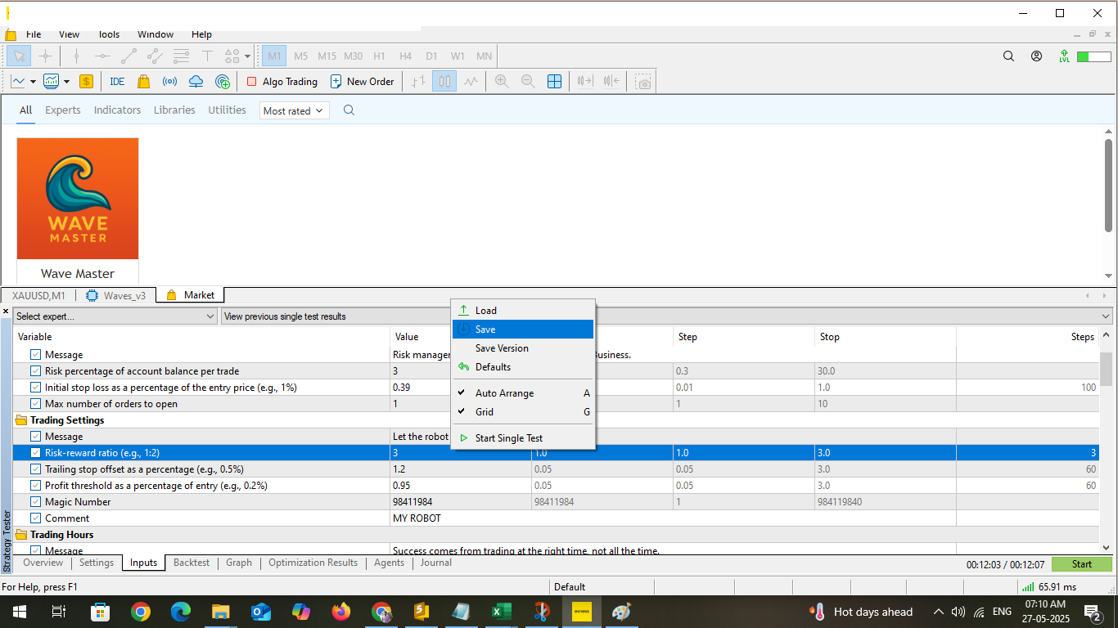Image resolution: width=1118 pixels, height=628 pixels.
Task: Click the tile windows grid icon
Action: pos(554,82)
